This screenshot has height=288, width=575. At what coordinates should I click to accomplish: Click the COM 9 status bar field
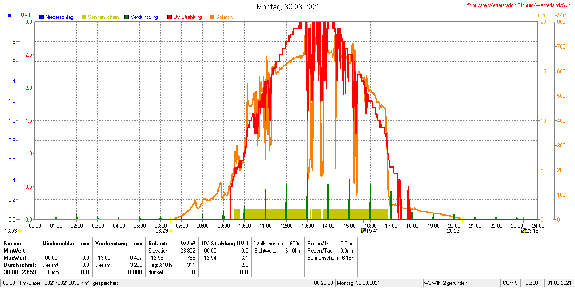(x=510, y=283)
